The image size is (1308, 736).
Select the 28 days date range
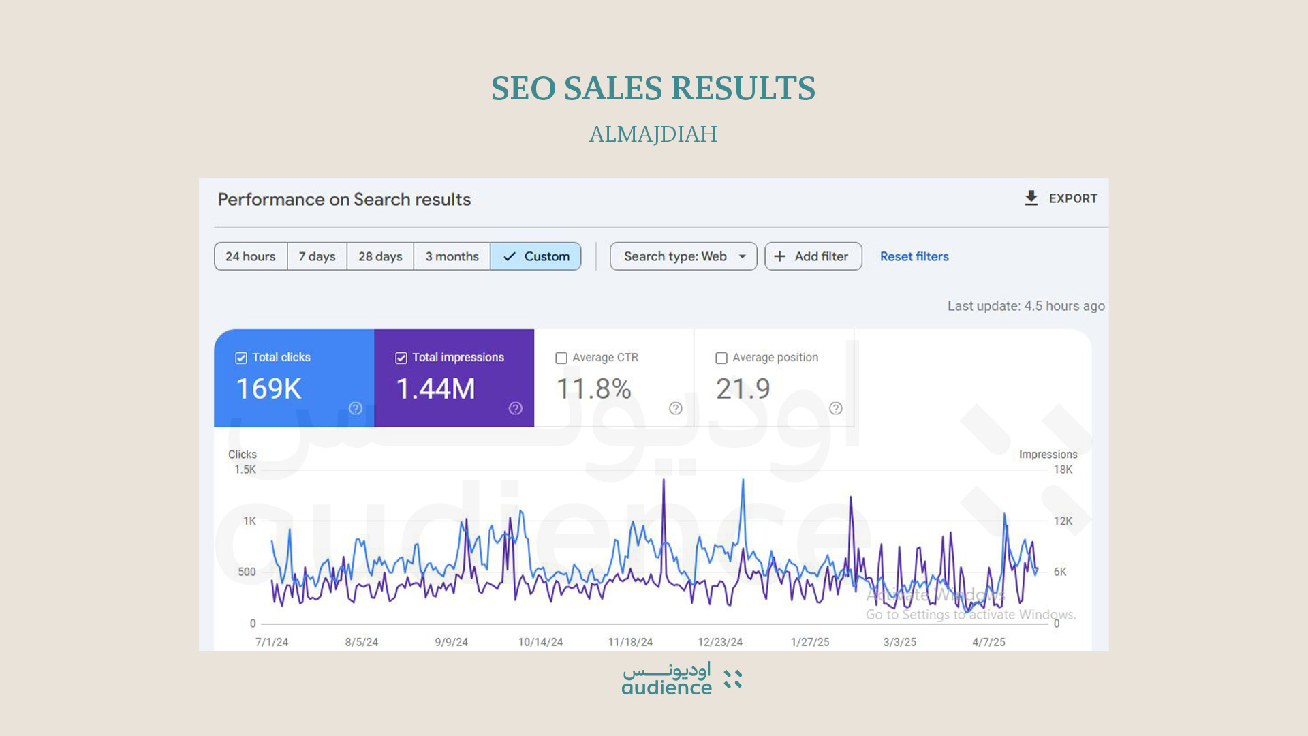click(x=380, y=256)
